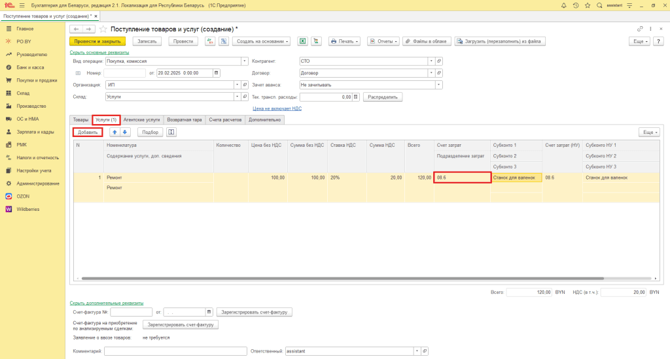
Task: Click the Счет затрат cell 08.6
Action: (463, 178)
